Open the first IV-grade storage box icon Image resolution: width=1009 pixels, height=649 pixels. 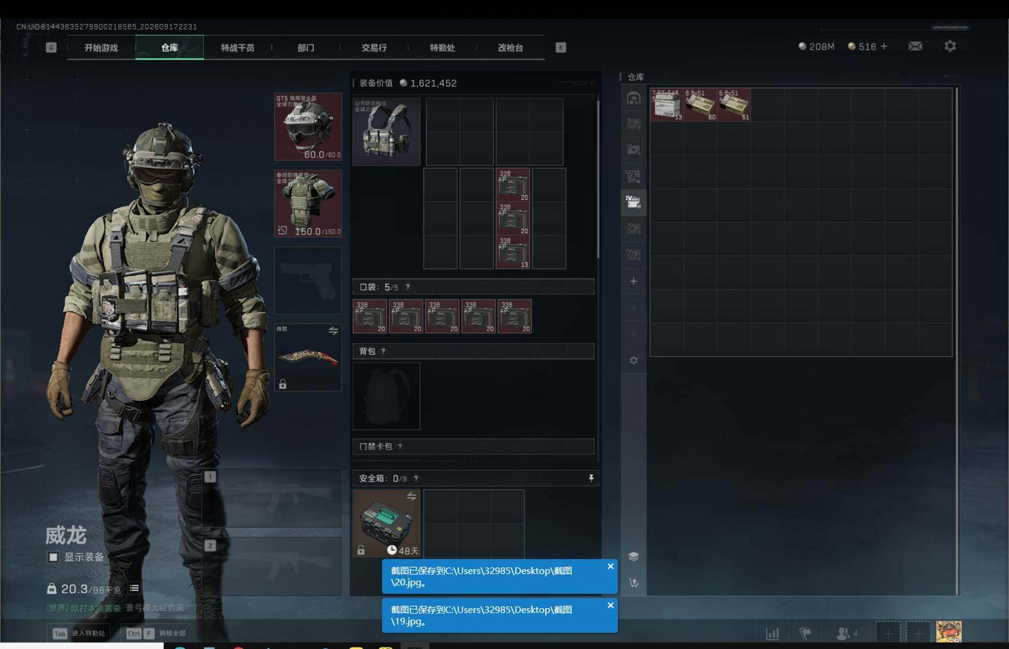coord(633,150)
